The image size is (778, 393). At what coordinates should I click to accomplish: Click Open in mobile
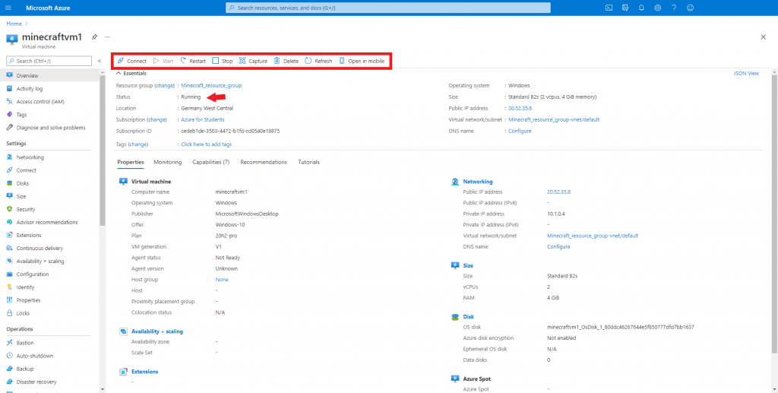362,61
